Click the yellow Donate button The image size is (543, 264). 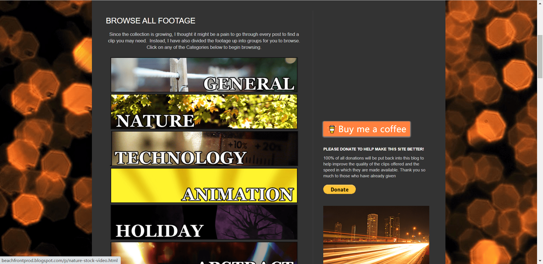tap(339, 189)
